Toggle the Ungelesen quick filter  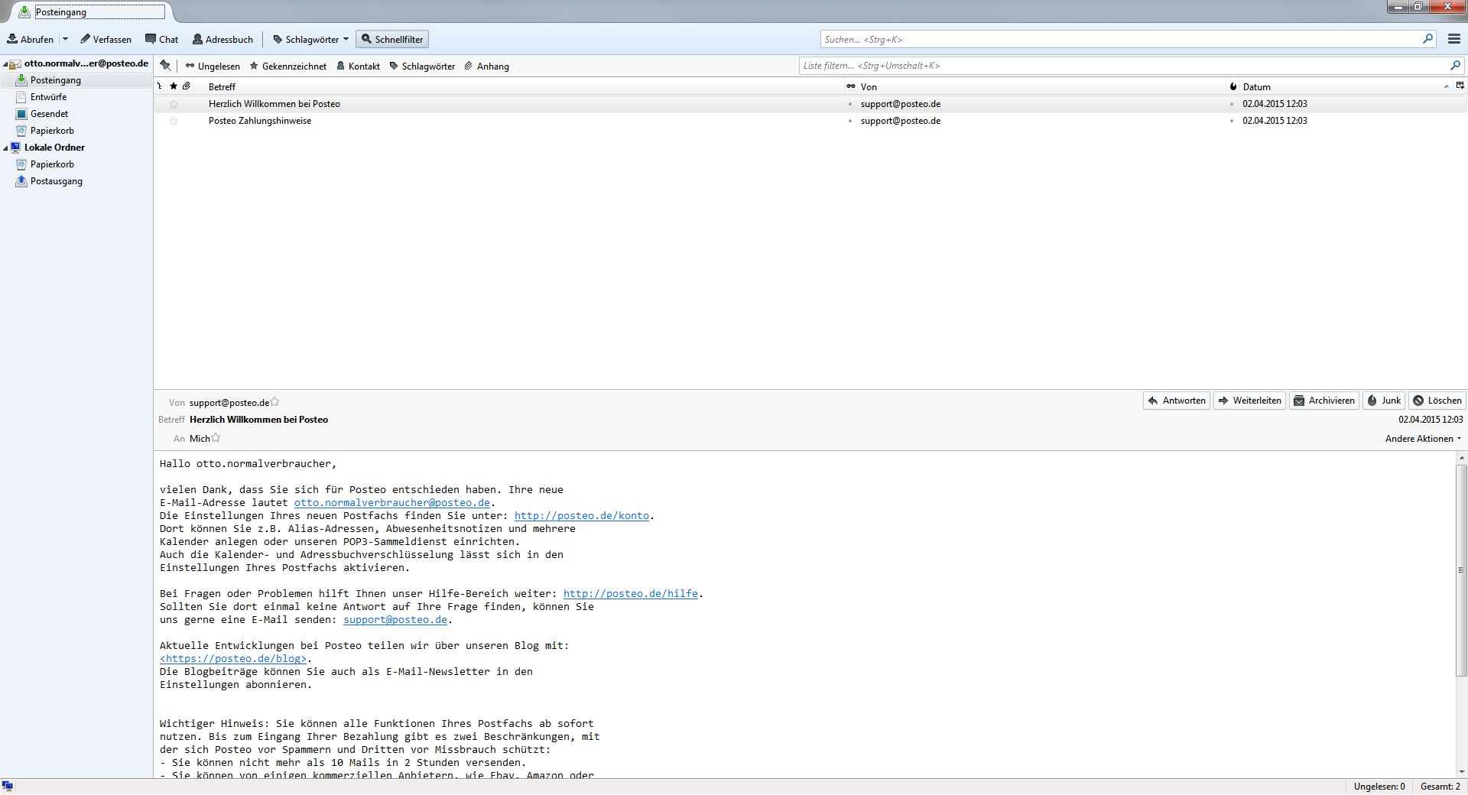point(213,67)
